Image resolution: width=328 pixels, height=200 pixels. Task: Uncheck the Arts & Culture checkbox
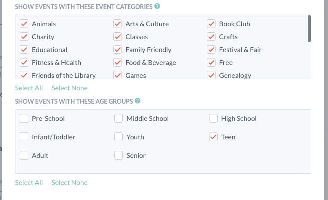click(118, 24)
